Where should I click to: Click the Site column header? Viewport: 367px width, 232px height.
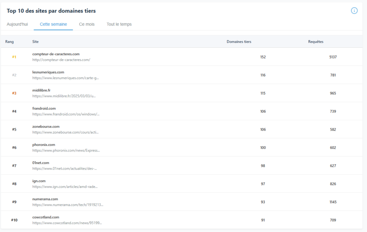pyautogui.click(x=35, y=42)
